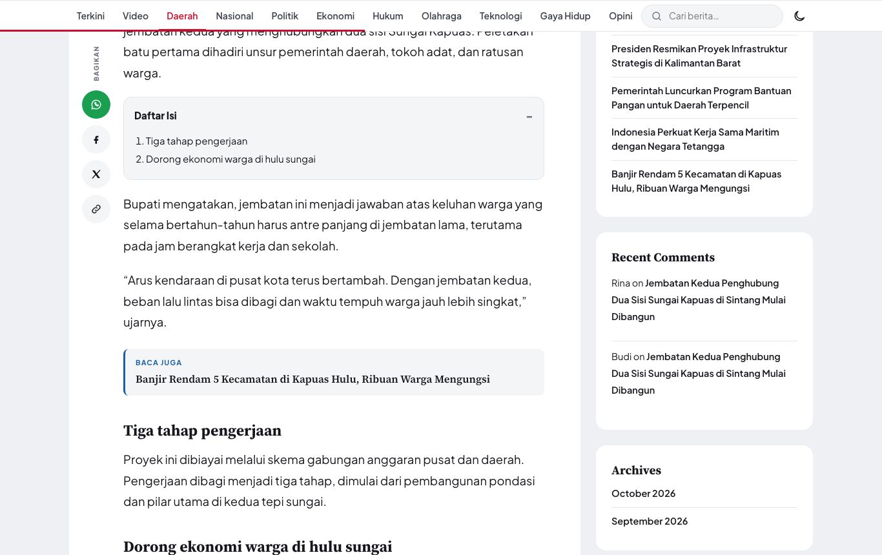
Task: Focus the Cari berita search field
Action: pyautogui.click(x=712, y=16)
